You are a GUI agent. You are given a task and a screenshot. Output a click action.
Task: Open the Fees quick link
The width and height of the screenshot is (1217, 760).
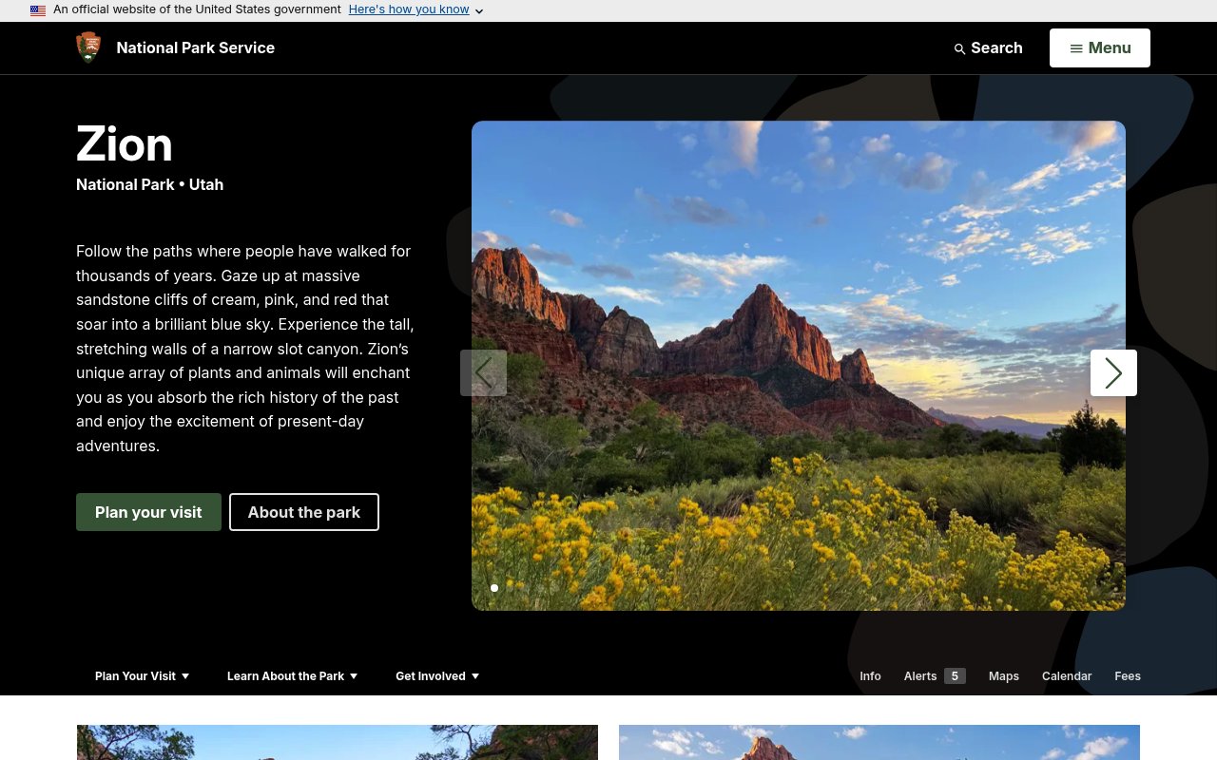1128,676
